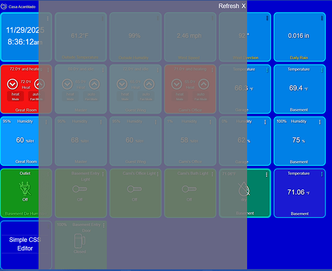
Task: Open Guest Wing thermostat tile menu dots
Action: [157, 70]
